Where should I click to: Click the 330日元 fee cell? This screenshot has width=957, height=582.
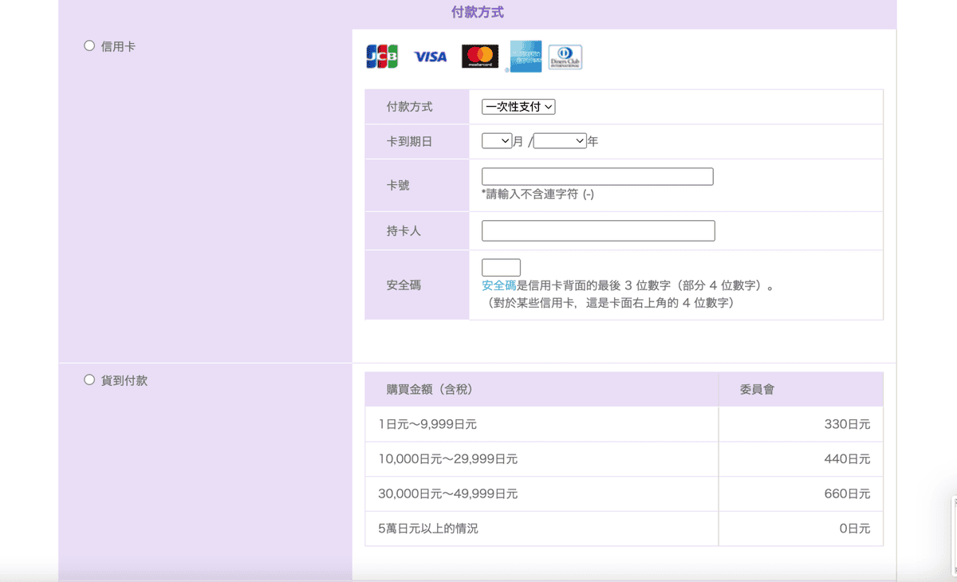click(x=801, y=424)
